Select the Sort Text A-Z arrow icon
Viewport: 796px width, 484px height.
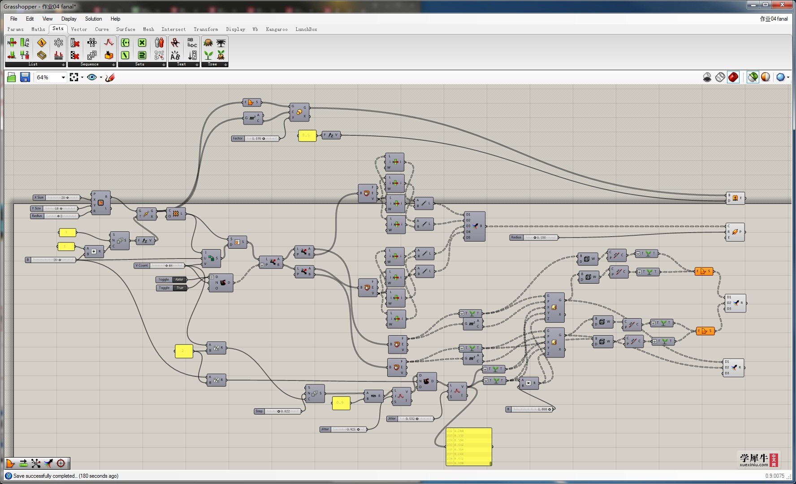192,55
